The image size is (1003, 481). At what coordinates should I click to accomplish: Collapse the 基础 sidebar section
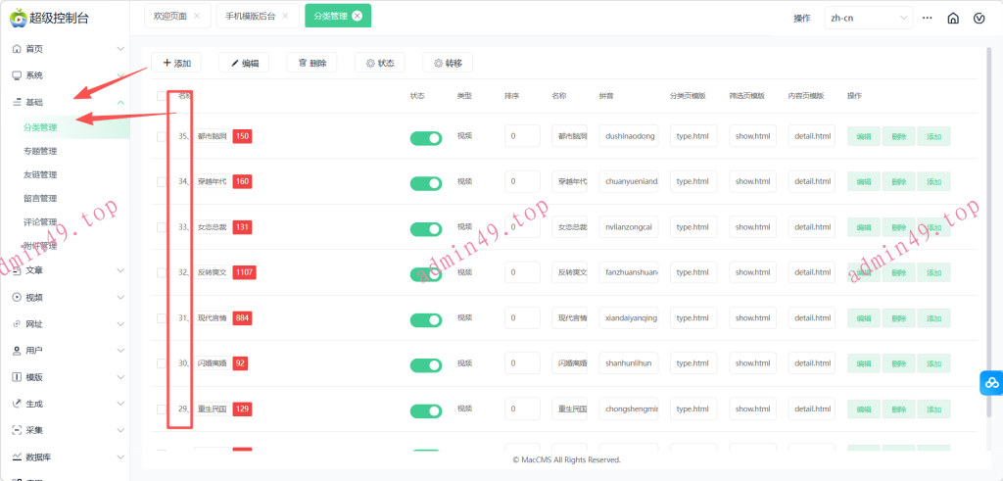point(120,102)
